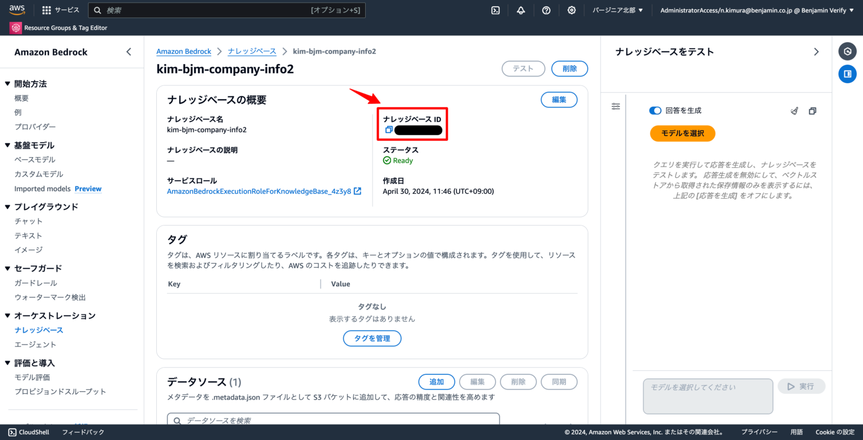Click the help question-mark icon
Viewport: 863px width, 440px height.
(546, 10)
